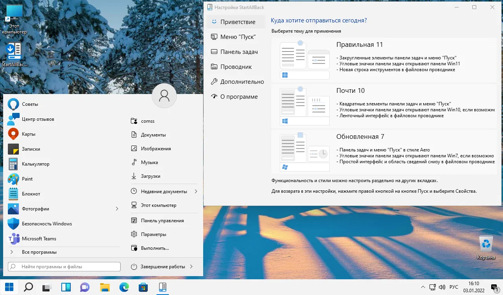The image size is (503, 295).
Task: Open the Выполнить... run dialog
Action: 164,248
